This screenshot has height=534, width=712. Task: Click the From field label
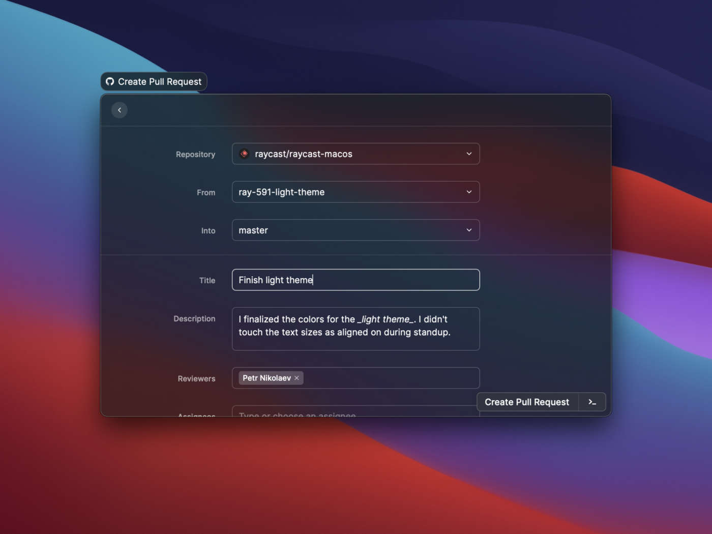pyautogui.click(x=206, y=192)
